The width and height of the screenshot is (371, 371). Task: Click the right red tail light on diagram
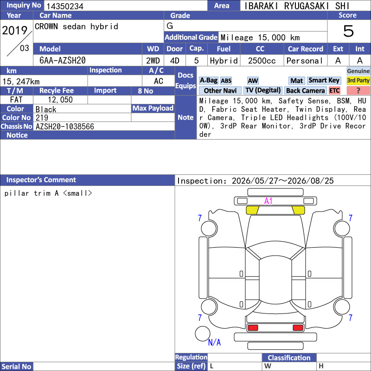pos(298,328)
